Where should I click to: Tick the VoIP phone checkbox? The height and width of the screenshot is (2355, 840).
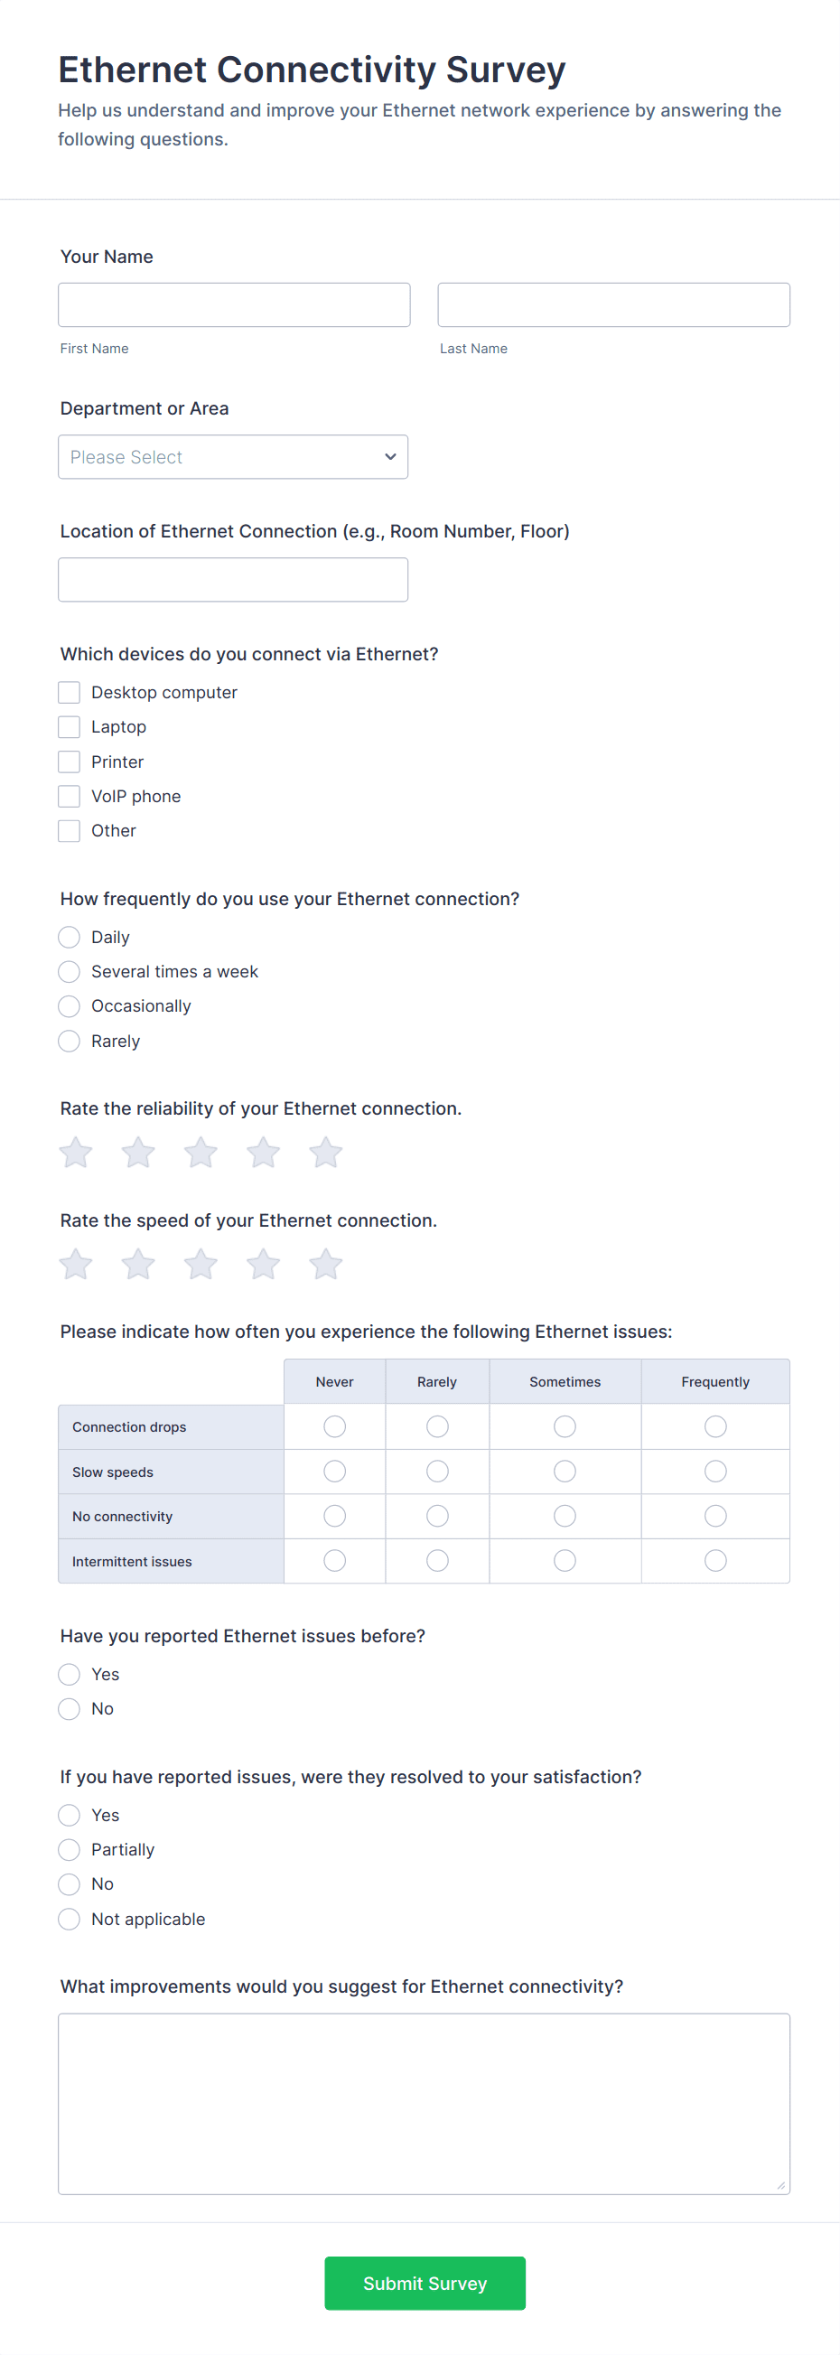70,796
